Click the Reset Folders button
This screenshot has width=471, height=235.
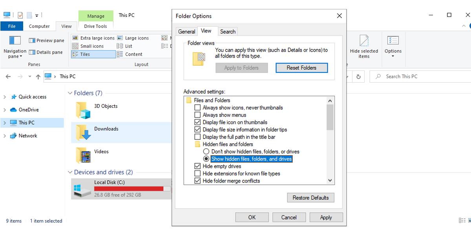[301, 68]
